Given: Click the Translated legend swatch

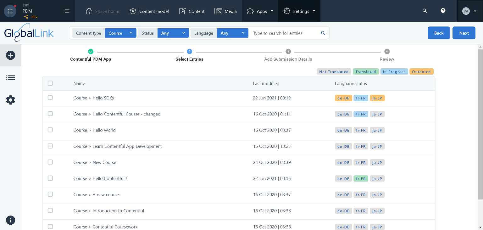Looking at the screenshot, I should [366, 71].
